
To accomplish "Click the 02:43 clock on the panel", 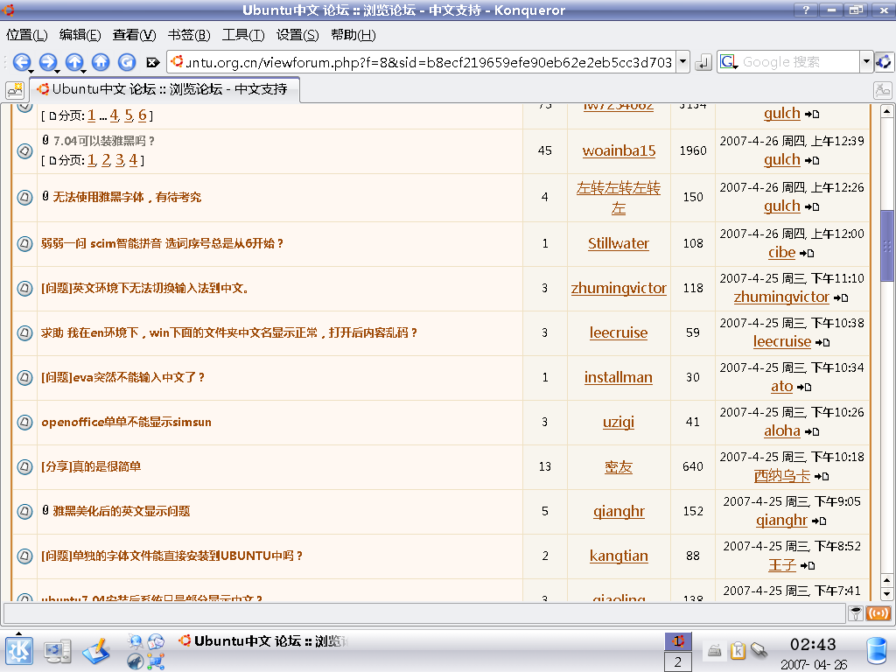I will [813, 645].
